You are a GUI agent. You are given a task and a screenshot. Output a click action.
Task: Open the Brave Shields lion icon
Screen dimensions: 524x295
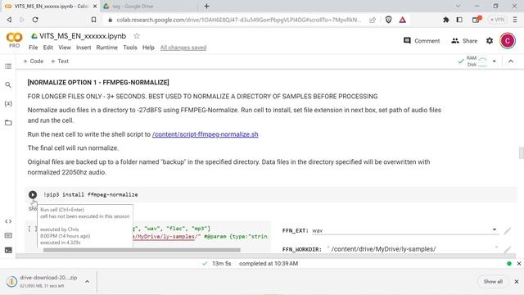388,20
